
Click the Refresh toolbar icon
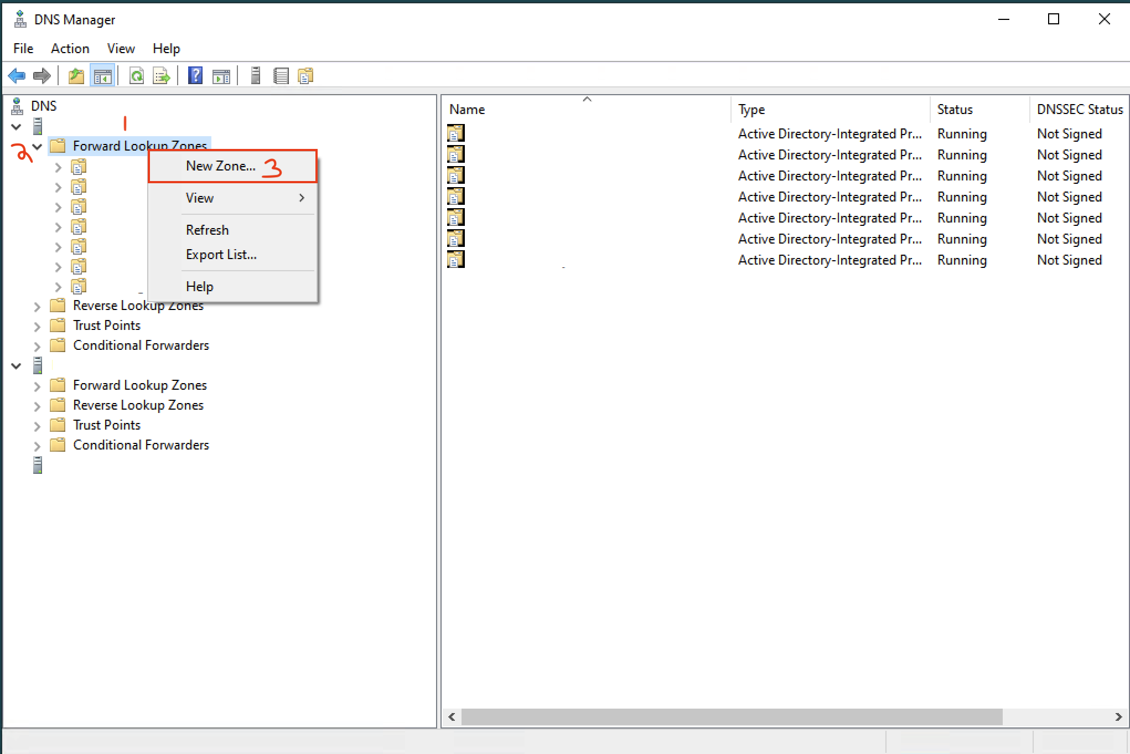coord(137,75)
